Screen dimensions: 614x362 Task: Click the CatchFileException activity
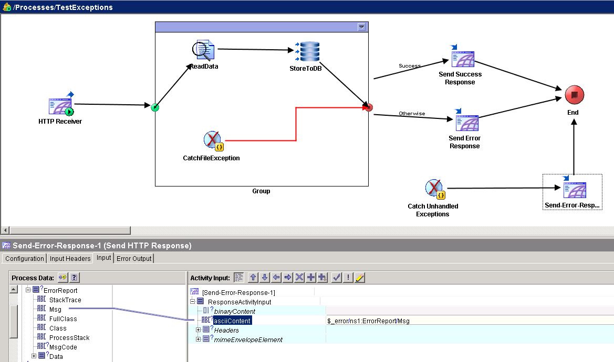(211, 140)
